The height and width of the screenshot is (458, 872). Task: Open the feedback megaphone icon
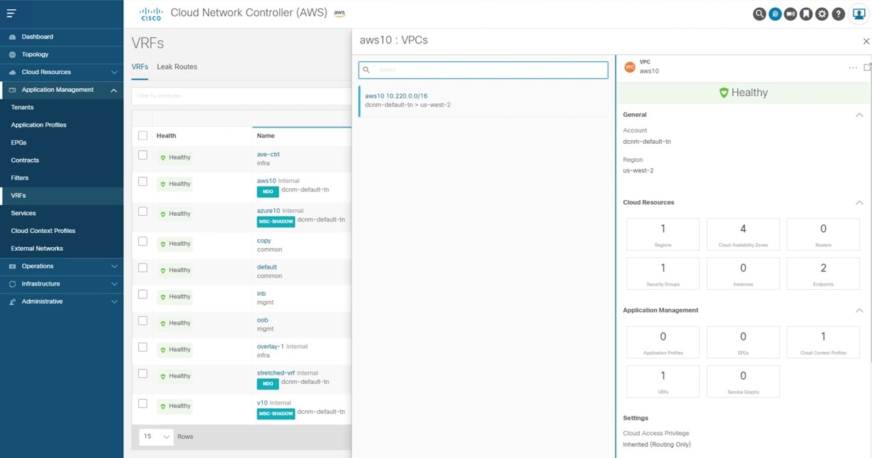(x=791, y=14)
